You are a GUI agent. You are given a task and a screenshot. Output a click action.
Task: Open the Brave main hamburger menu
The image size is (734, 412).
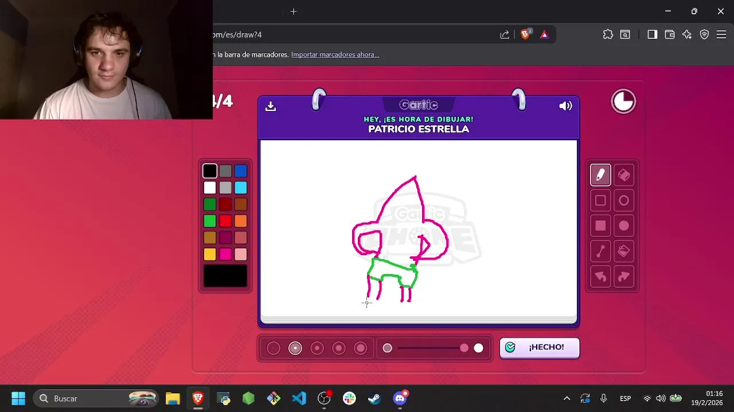(721, 34)
